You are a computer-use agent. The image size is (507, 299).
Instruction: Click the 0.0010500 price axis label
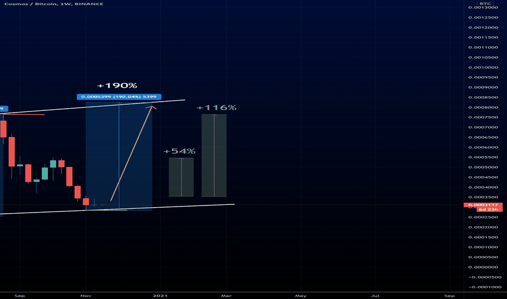(483, 58)
